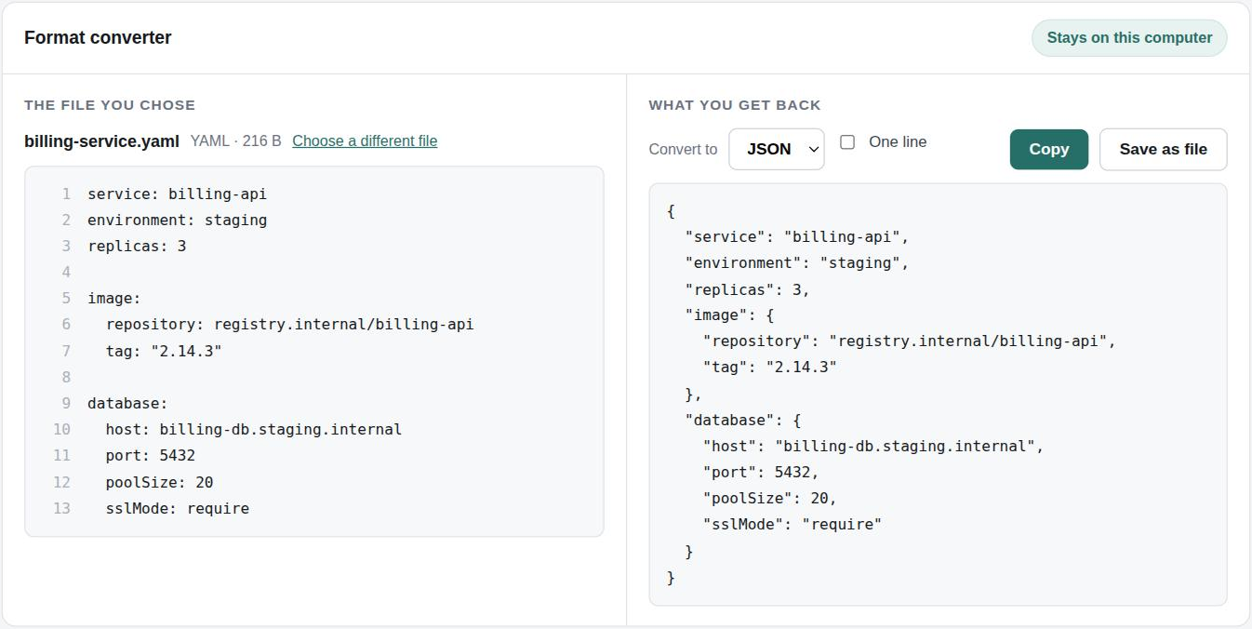Click JSON line '"tag": "2.14.3"'
This screenshot has width=1252, height=629.
tap(770, 368)
